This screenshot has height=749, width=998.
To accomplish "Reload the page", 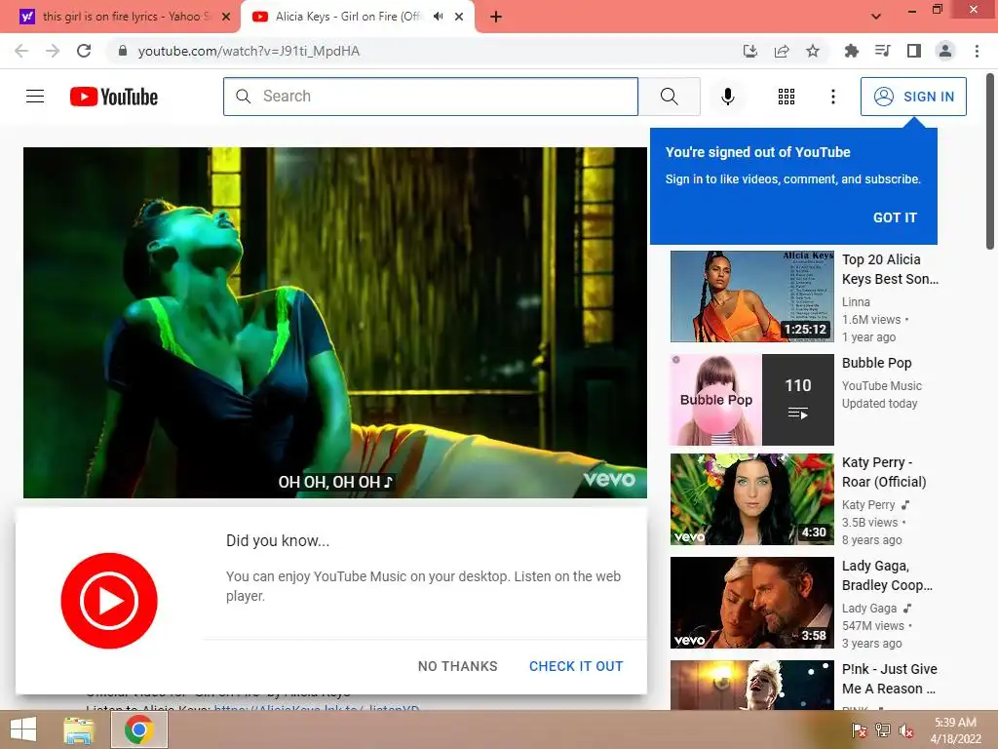I will point(84,51).
